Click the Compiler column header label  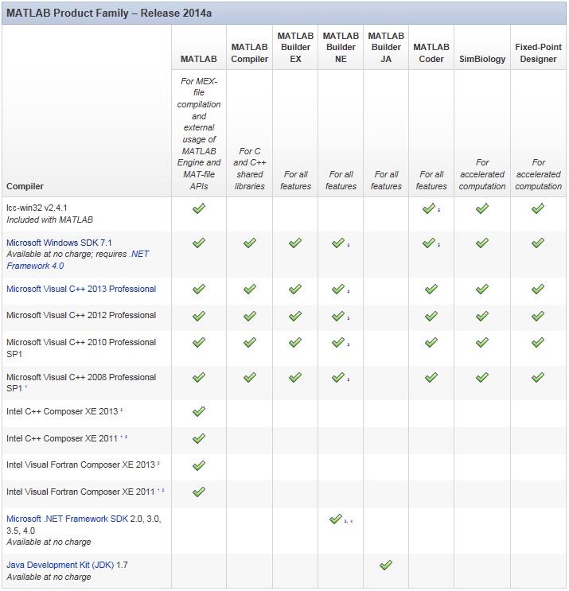[25, 186]
